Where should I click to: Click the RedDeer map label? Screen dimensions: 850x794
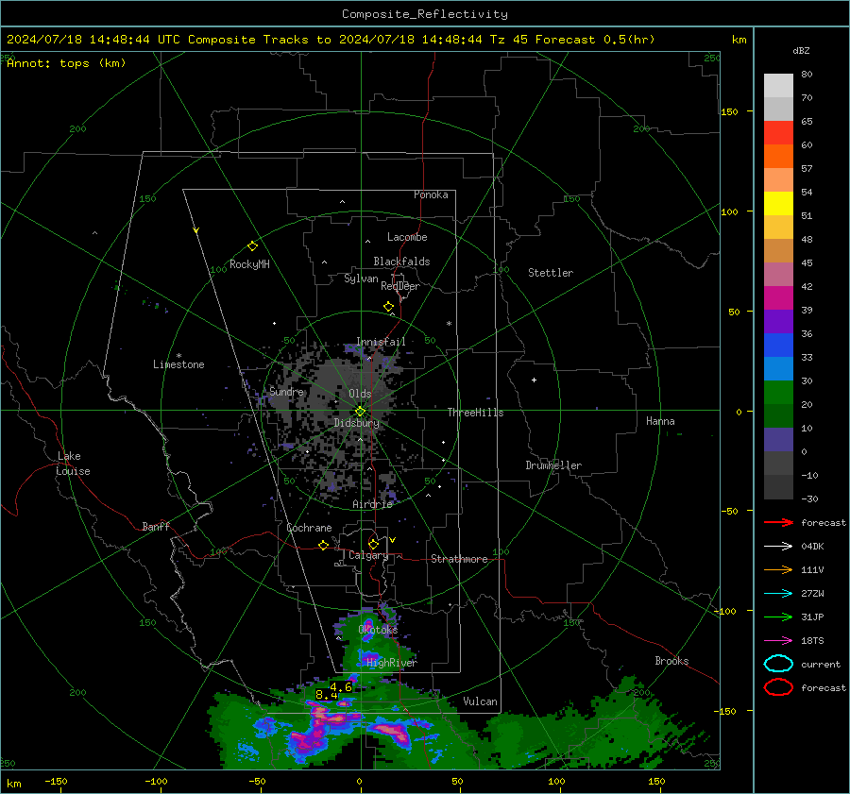coord(400,286)
